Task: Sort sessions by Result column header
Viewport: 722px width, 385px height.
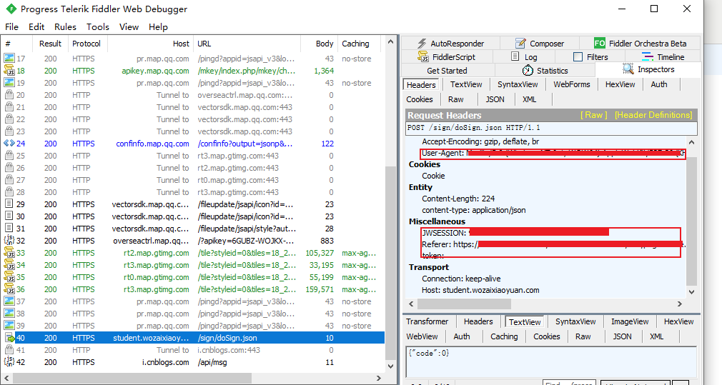Action: pos(50,44)
